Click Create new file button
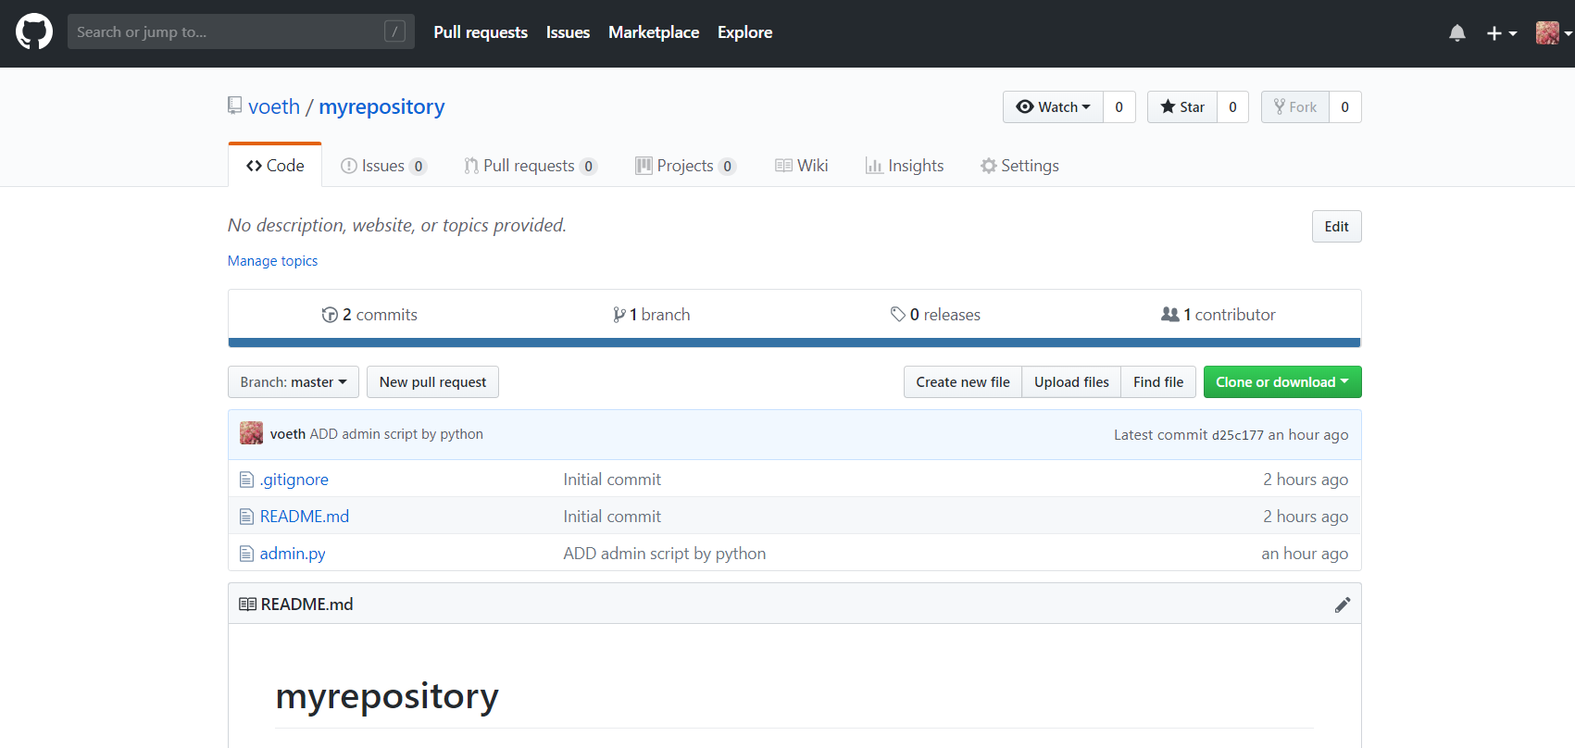The height and width of the screenshot is (748, 1575). click(963, 382)
